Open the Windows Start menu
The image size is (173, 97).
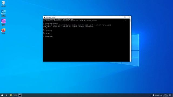coord(2,95)
